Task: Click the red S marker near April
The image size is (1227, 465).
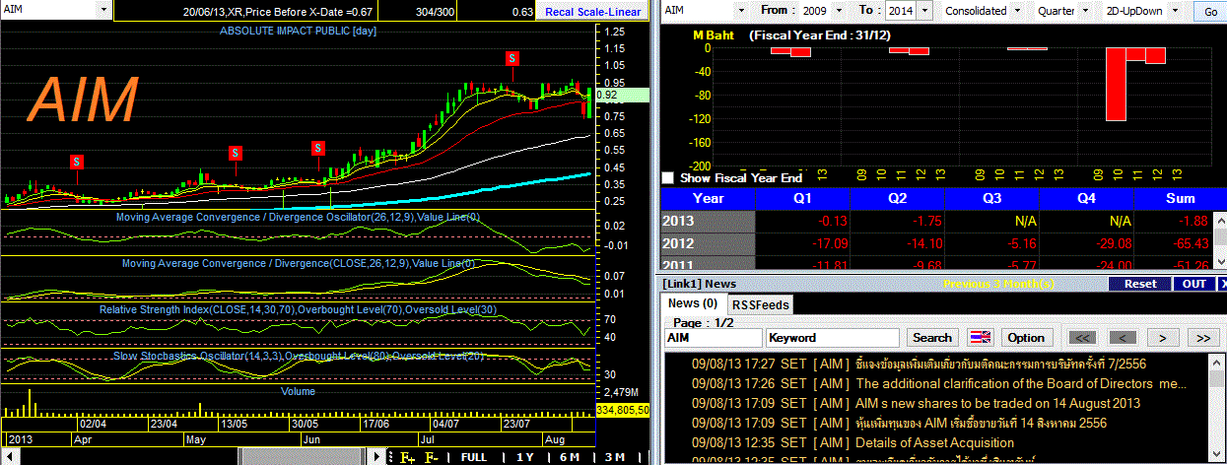Action: (x=76, y=161)
